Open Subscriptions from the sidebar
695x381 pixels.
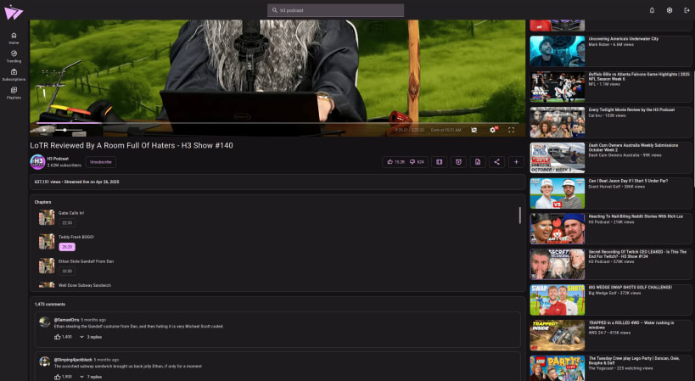[x=14, y=75]
